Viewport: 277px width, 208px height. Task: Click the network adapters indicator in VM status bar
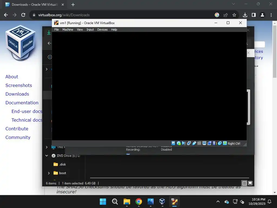point(189,143)
